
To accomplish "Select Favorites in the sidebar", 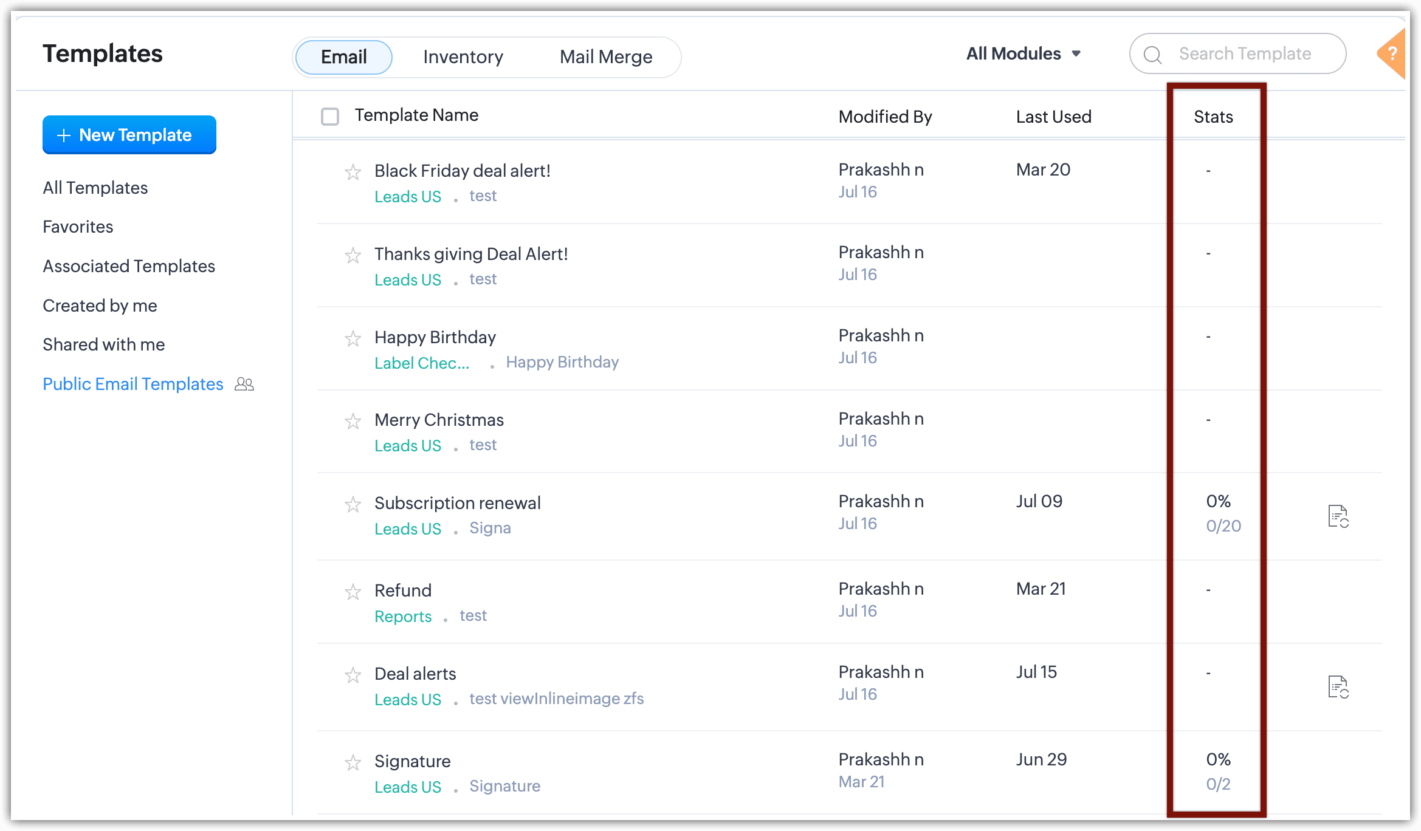I will point(78,227).
